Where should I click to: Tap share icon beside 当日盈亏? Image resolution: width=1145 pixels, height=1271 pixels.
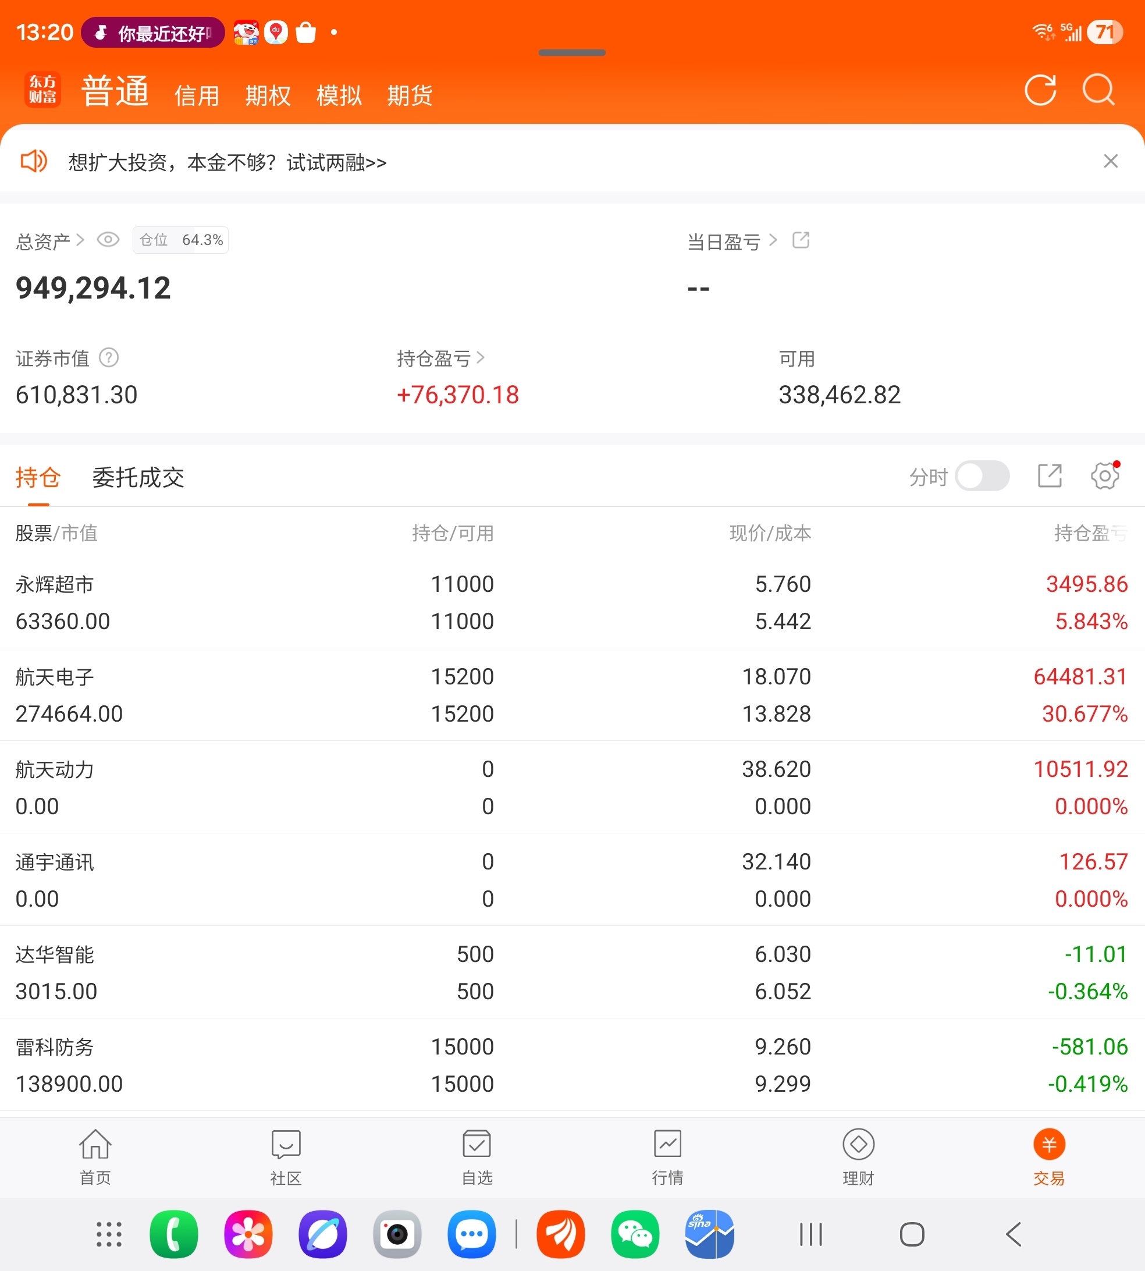(x=800, y=240)
